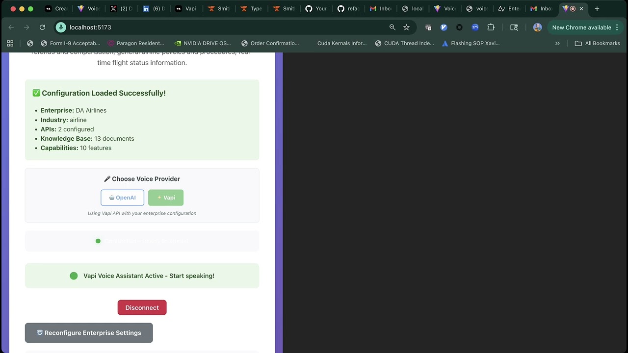Viewport: 628px width, 353px height.
Task: Click the blue Zoom extension icon
Action: coord(475,27)
